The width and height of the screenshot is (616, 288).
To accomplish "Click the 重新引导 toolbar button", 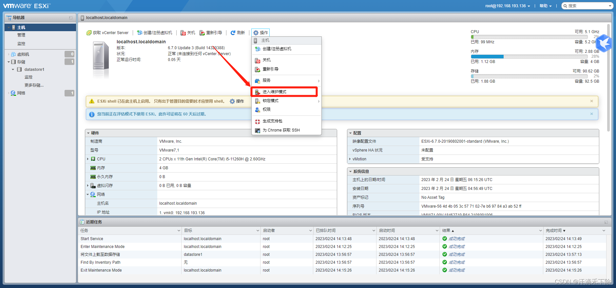I will (211, 33).
